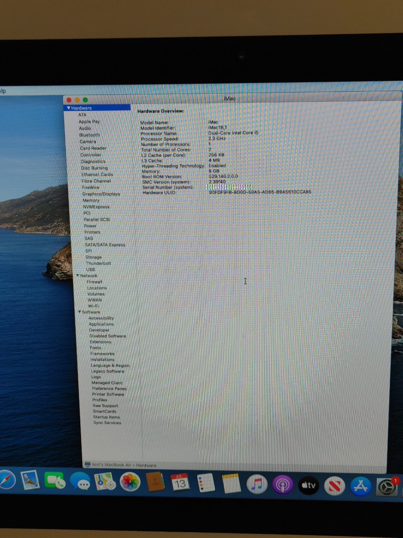
Task: Select Disc Burning entry
Action: pyautogui.click(x=94, y=168)
